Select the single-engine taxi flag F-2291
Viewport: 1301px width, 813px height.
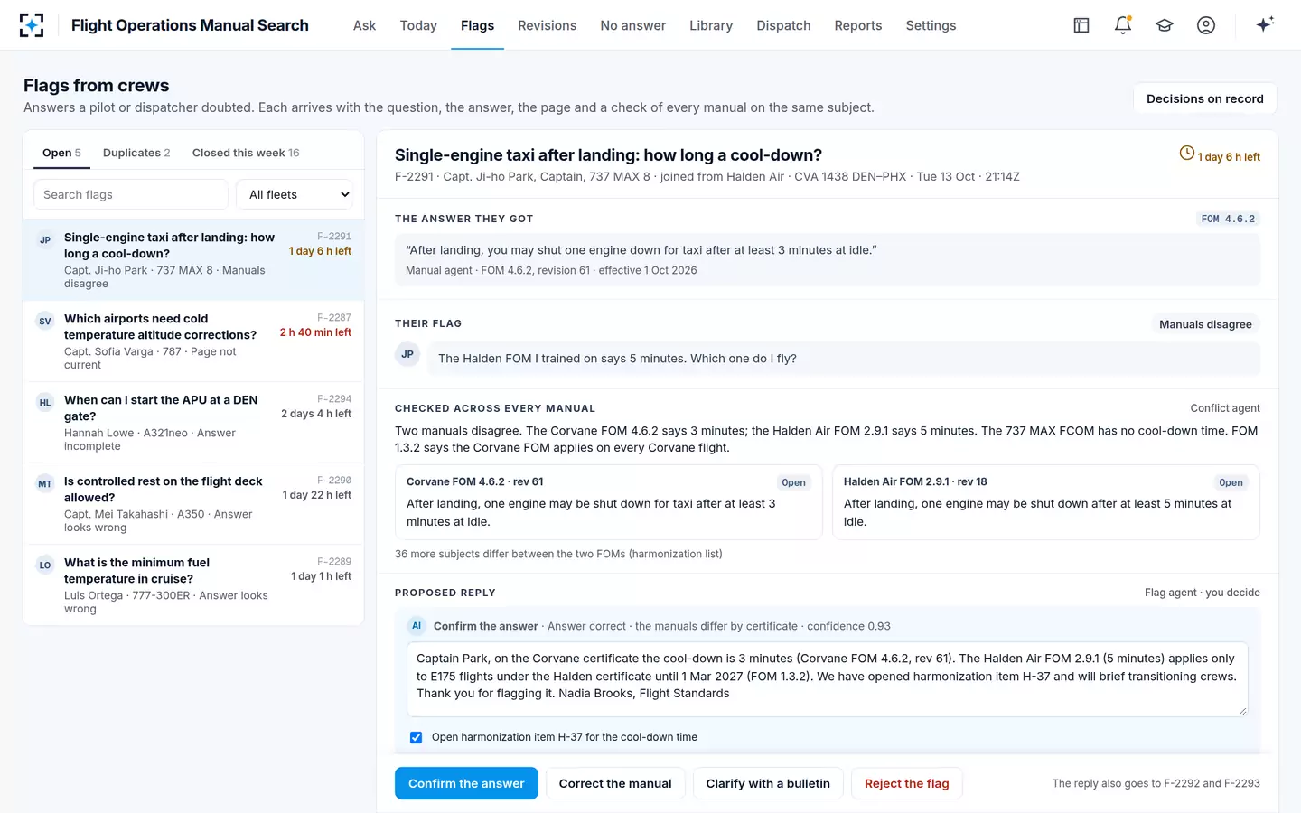tap(193, 260)
